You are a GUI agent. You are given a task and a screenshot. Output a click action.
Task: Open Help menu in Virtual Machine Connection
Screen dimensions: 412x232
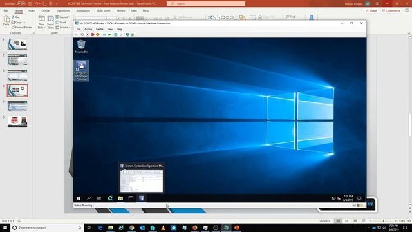coord(119,29)
